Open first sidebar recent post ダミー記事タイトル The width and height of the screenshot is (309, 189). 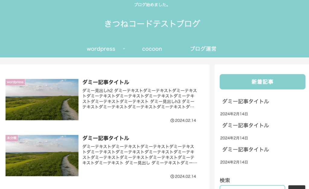246,101
